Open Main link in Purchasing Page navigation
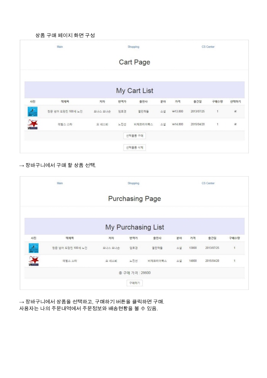Viewport: 267px width, 378px height. 60,183
